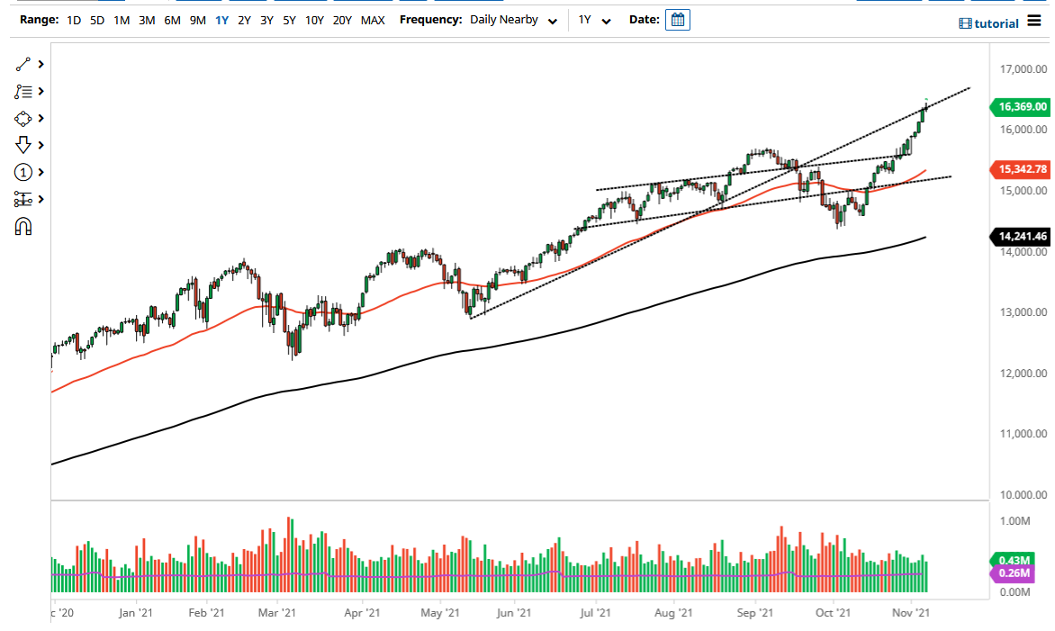Switch Range to MAX
The image size is (1055, 631).
point(373,19)
